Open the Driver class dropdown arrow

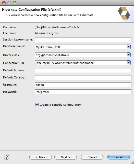pyautogui.click(x=129, y=55)
